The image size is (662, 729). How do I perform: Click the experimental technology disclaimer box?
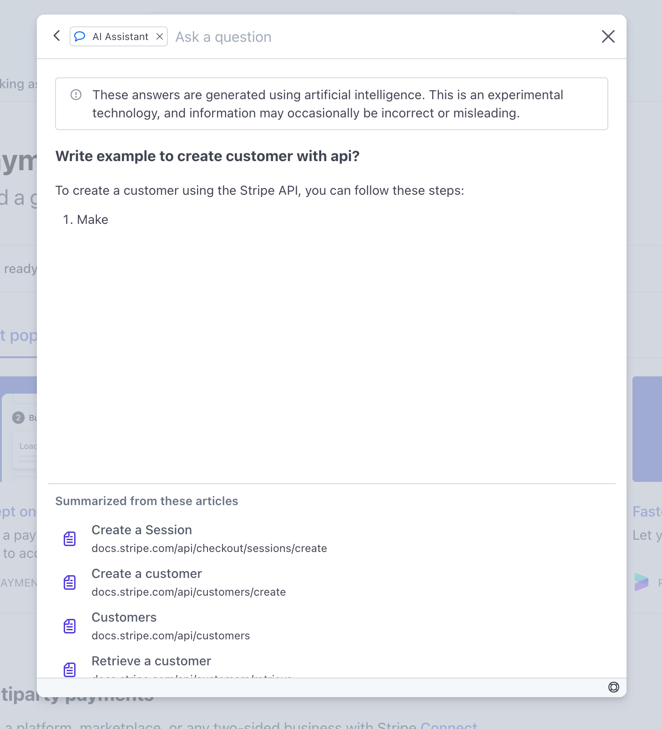(x=331, y=104)
